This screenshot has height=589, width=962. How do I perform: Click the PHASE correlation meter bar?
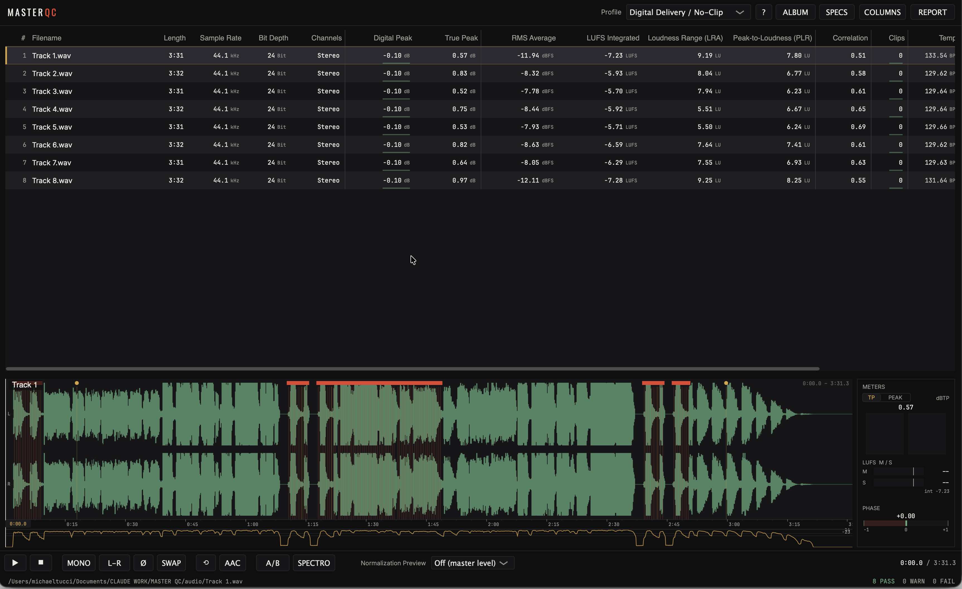pyautogui.click(x=906, y=523)
